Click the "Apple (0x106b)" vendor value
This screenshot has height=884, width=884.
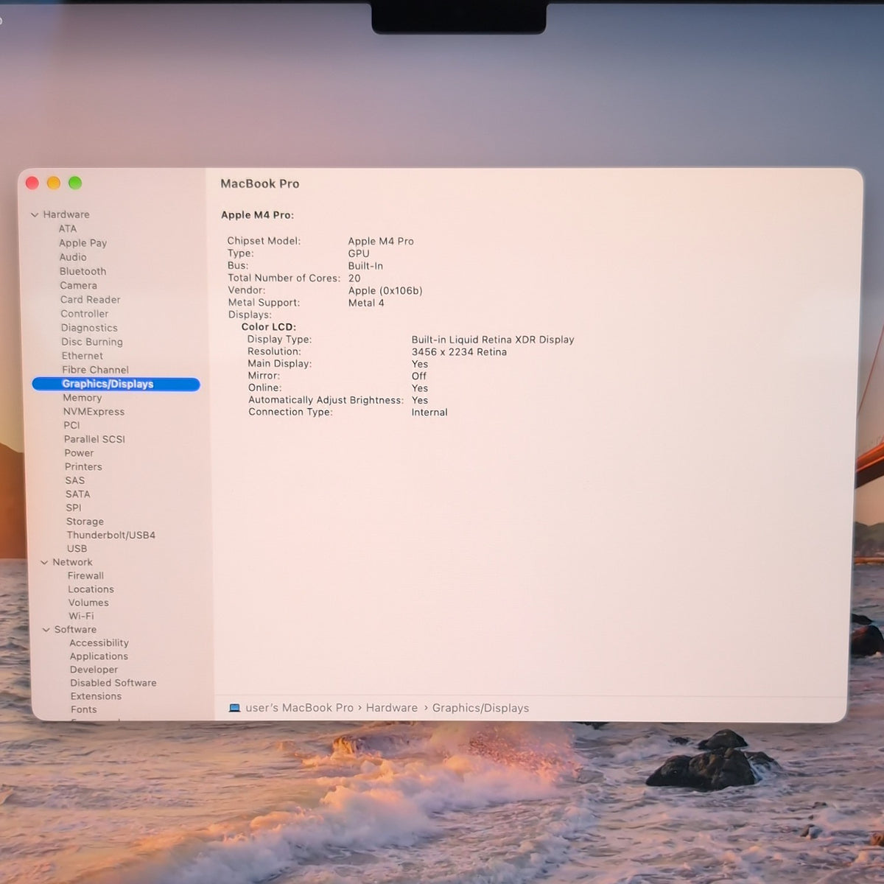tap(385, 291)
